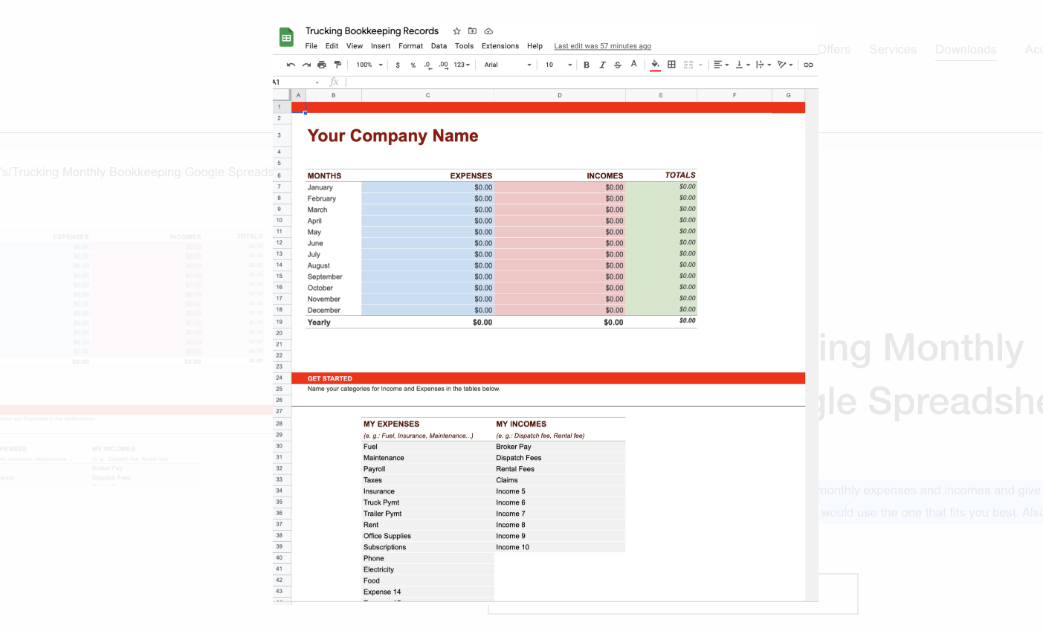This screenshot has height=634, width=1043.
Task: Open the Extensions menu
Action: [500, 45]
